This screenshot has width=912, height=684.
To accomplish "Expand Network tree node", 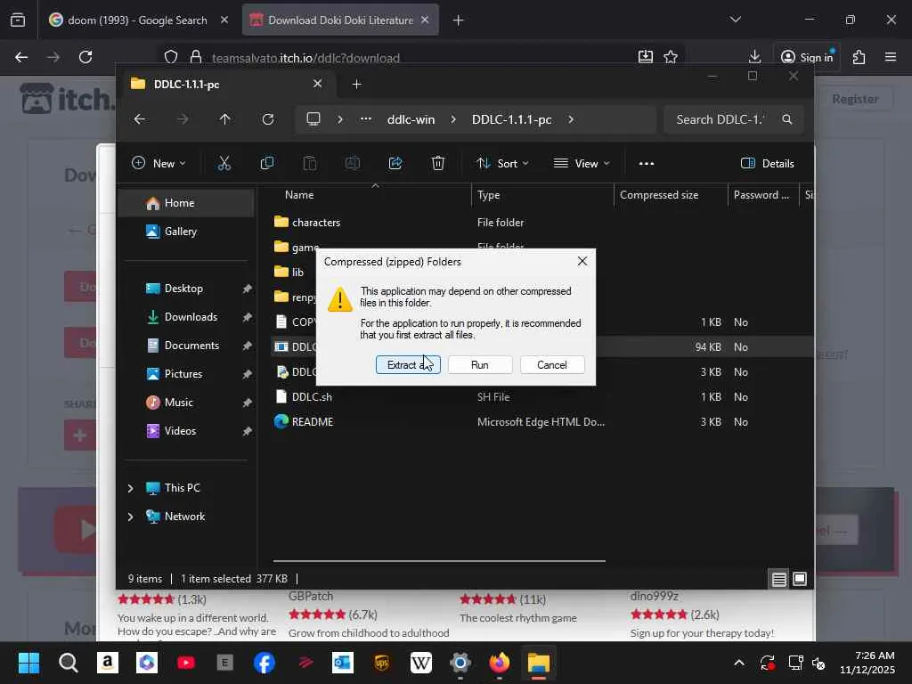I will [130, 517].
